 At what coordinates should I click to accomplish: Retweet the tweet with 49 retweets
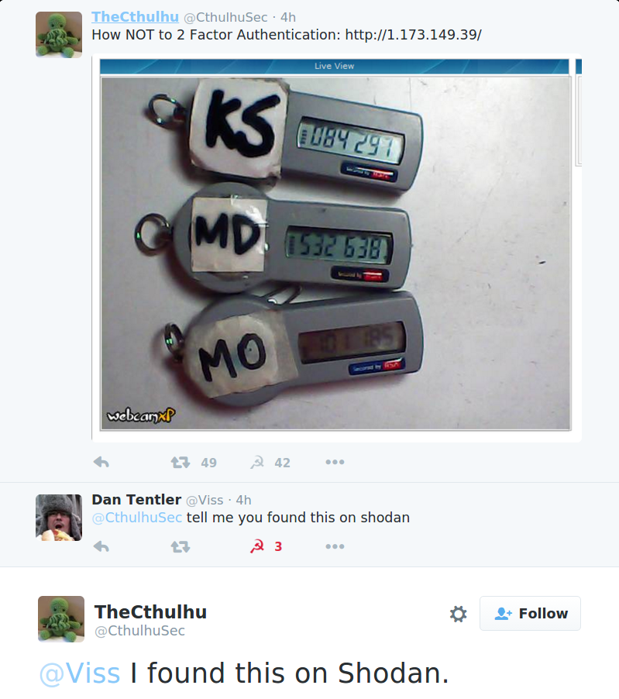pyautogui.click(x=181, y=463)
